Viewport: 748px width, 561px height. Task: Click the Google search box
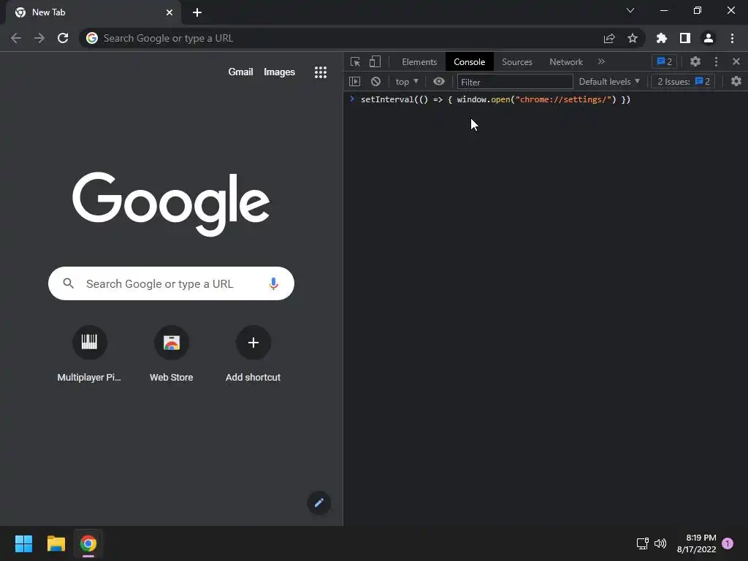(x=171, y=284)
